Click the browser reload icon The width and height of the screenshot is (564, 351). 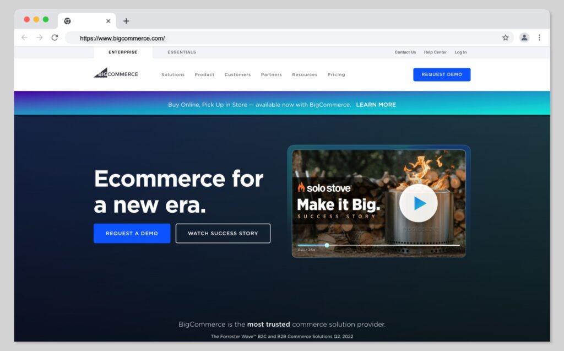pos(55,37)
